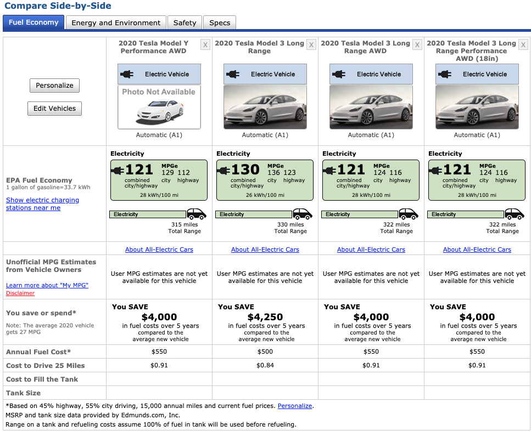
Task: Click Electric Vehicle plug icon for Performance AWD (18in)
Action: coord(445,74)
